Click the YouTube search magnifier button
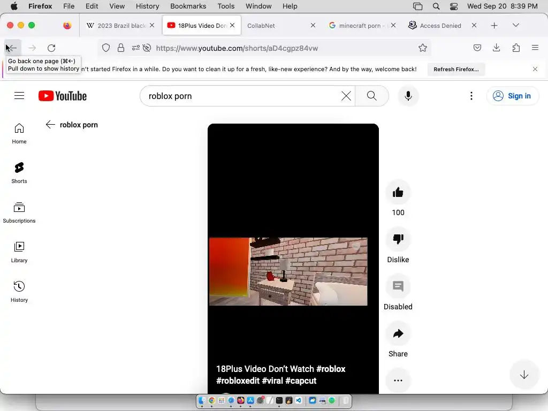This screenshot has width=548, height=411. click(372, 96)
